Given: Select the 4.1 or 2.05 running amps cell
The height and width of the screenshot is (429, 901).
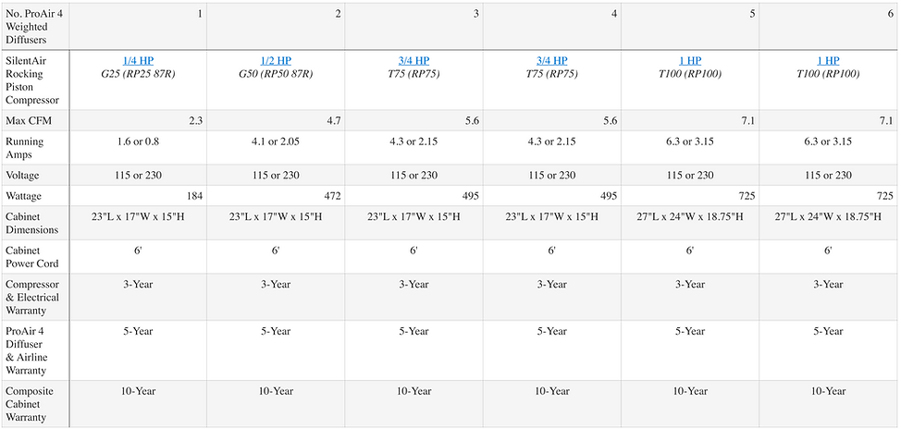Looking at the screenshot, I should 275,141.
